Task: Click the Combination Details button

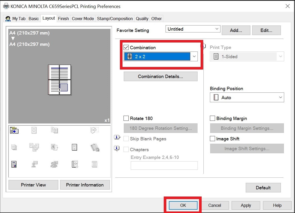Action: click(160, 76)
